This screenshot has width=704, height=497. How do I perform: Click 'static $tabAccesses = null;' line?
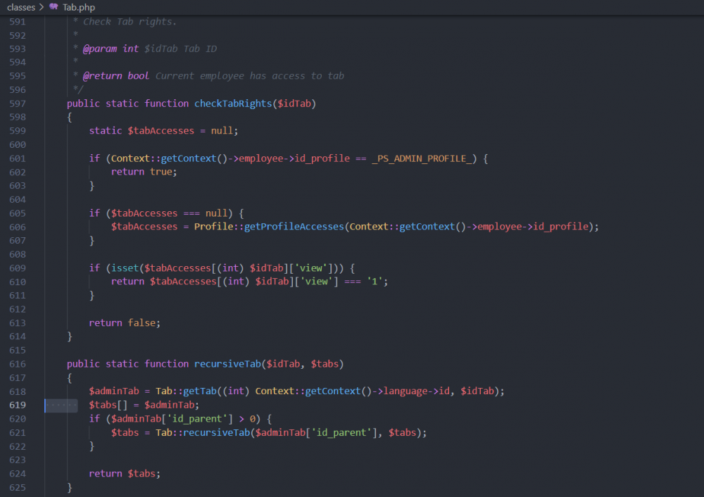tap(163, 131)
